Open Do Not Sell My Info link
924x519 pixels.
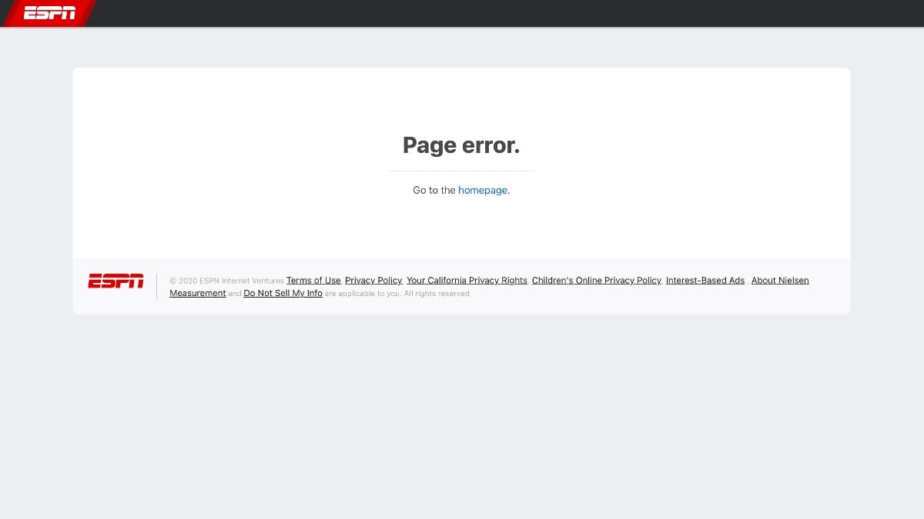pyautogui.click(x=283, y=294)
